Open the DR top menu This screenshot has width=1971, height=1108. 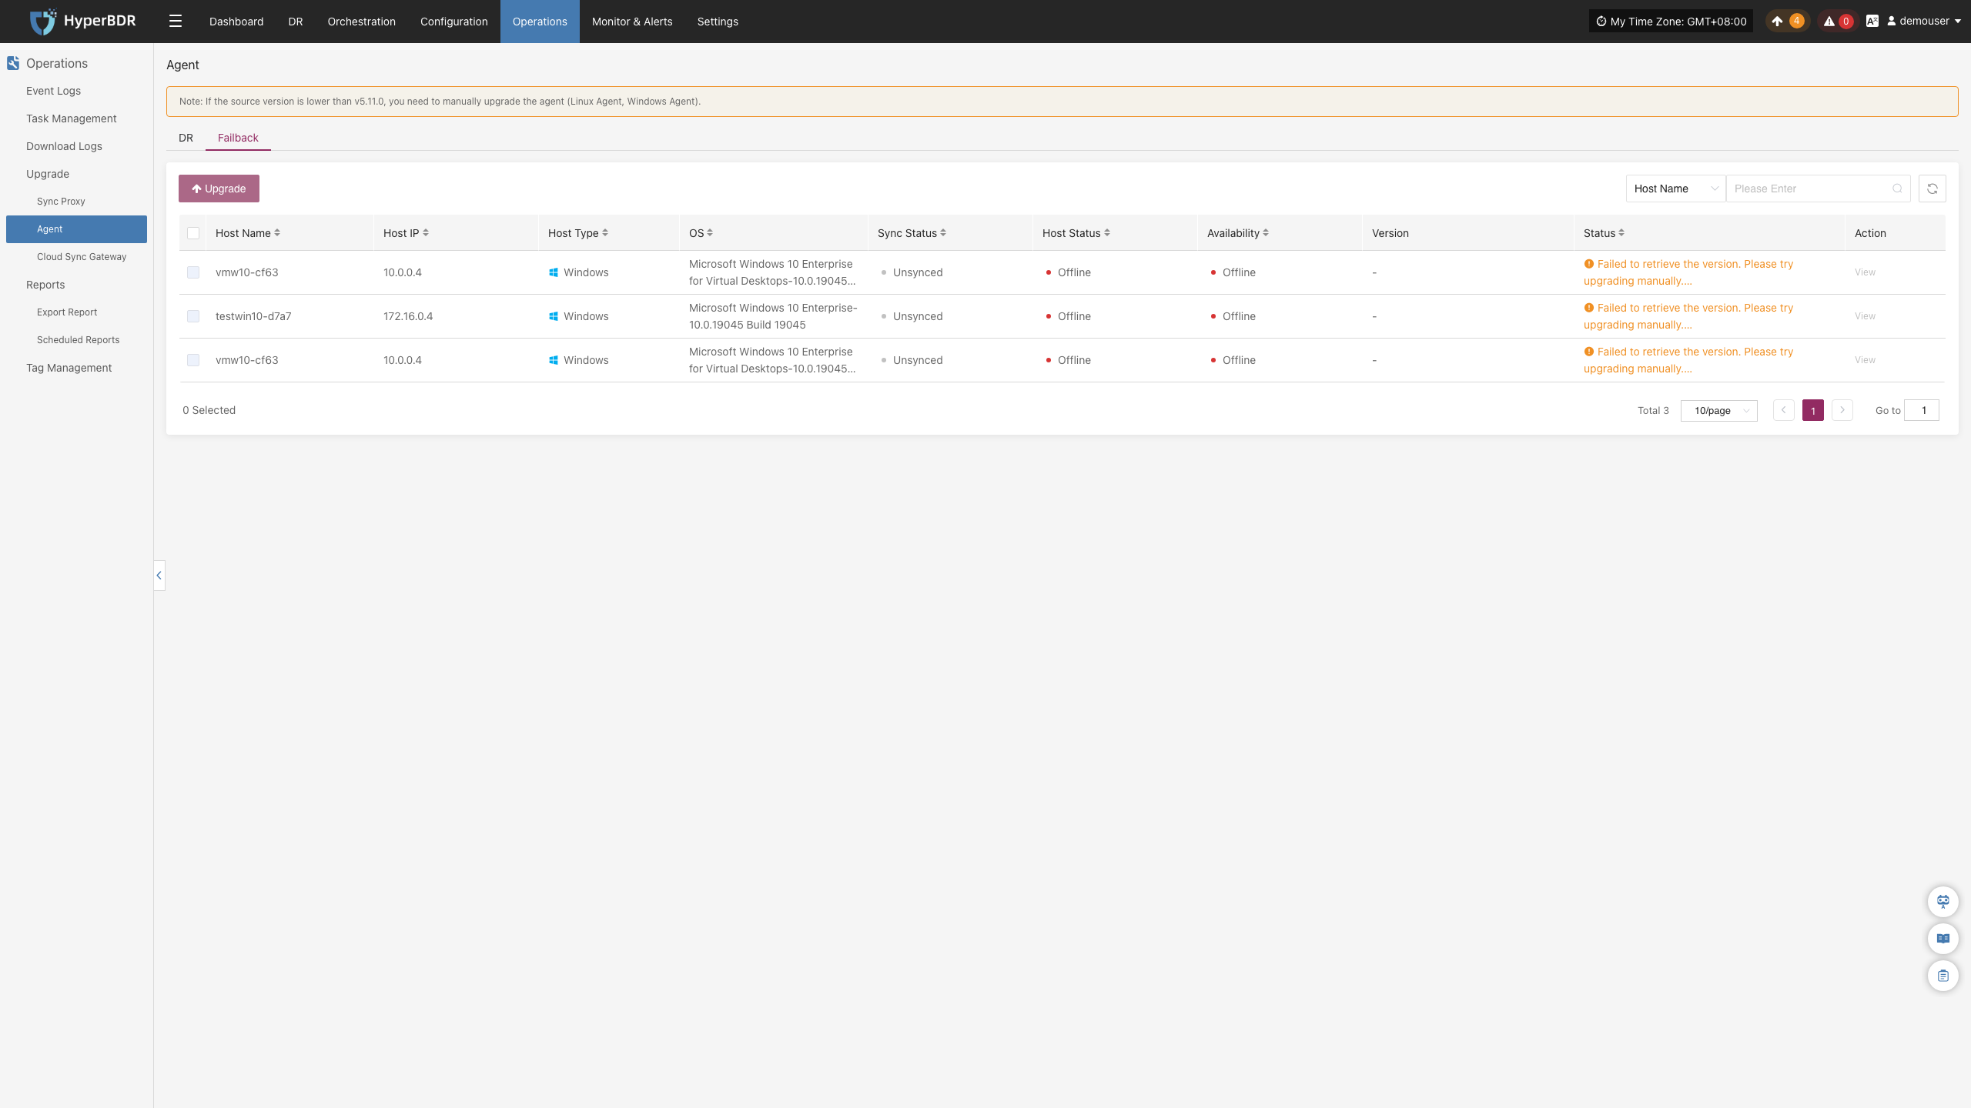tap(296, 22)
